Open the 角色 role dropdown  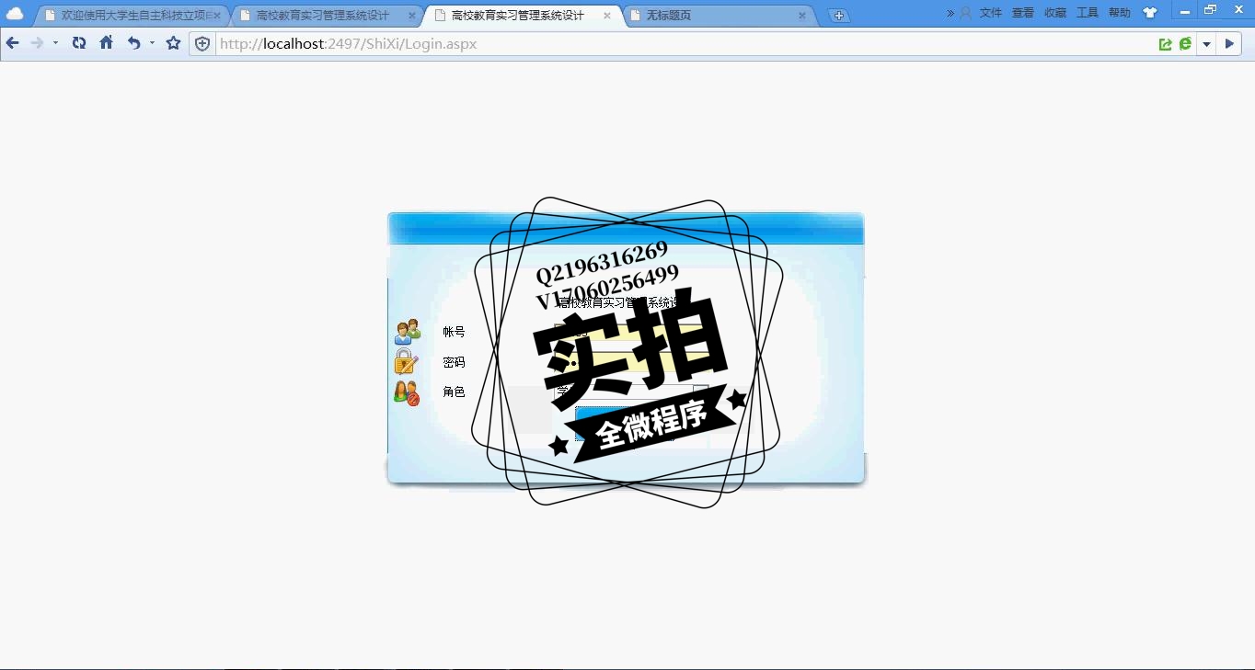(631, 392)
